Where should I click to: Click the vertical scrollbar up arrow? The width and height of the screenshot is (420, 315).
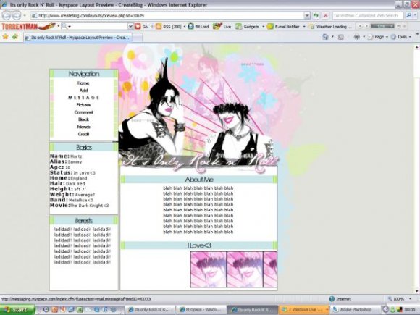point(416,47)
